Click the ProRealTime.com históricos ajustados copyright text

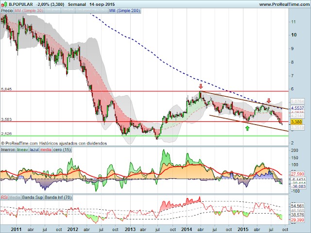(54, 143)
